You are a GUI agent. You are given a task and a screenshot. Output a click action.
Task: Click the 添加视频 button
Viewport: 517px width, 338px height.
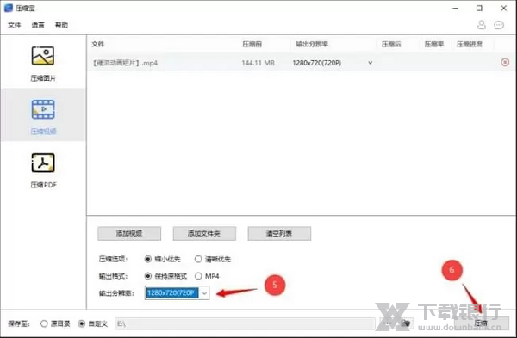click(129, 233)
